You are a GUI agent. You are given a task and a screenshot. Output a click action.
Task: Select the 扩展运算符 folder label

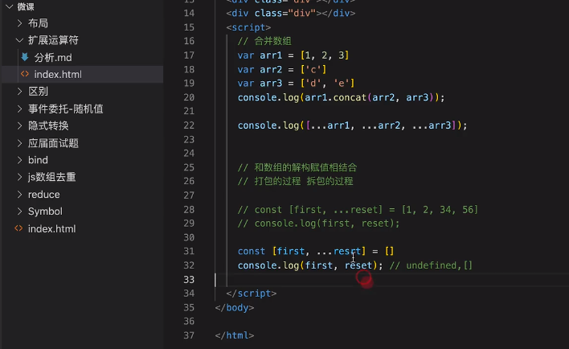click(x=53, y=40)
